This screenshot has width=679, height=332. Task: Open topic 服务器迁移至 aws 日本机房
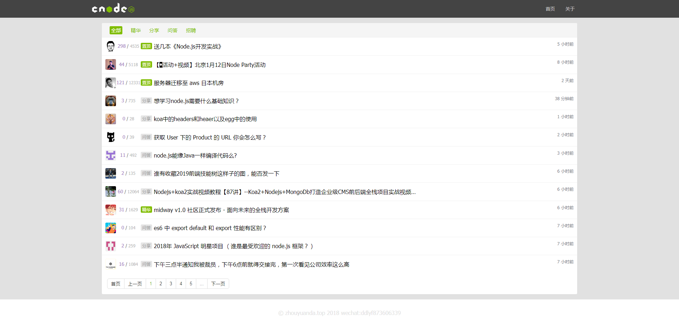pyautogui.click(x=188, y=83)
